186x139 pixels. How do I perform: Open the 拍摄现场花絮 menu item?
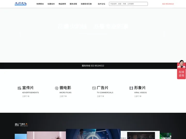86,4
